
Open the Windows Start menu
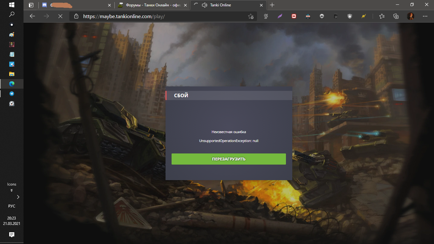(12, 5)
